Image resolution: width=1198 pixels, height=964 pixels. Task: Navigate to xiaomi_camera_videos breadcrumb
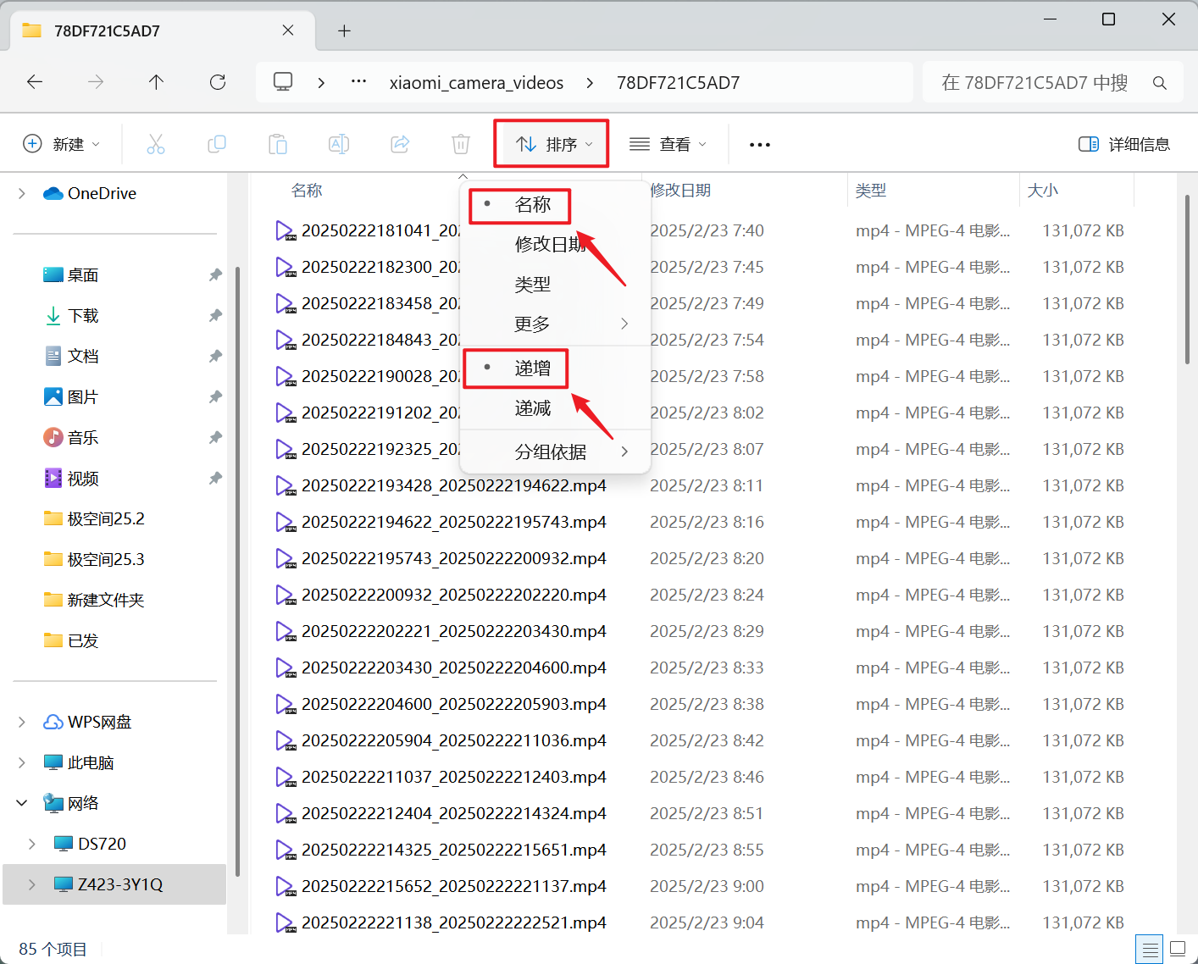pyautogui.click(x=476, y=82)
